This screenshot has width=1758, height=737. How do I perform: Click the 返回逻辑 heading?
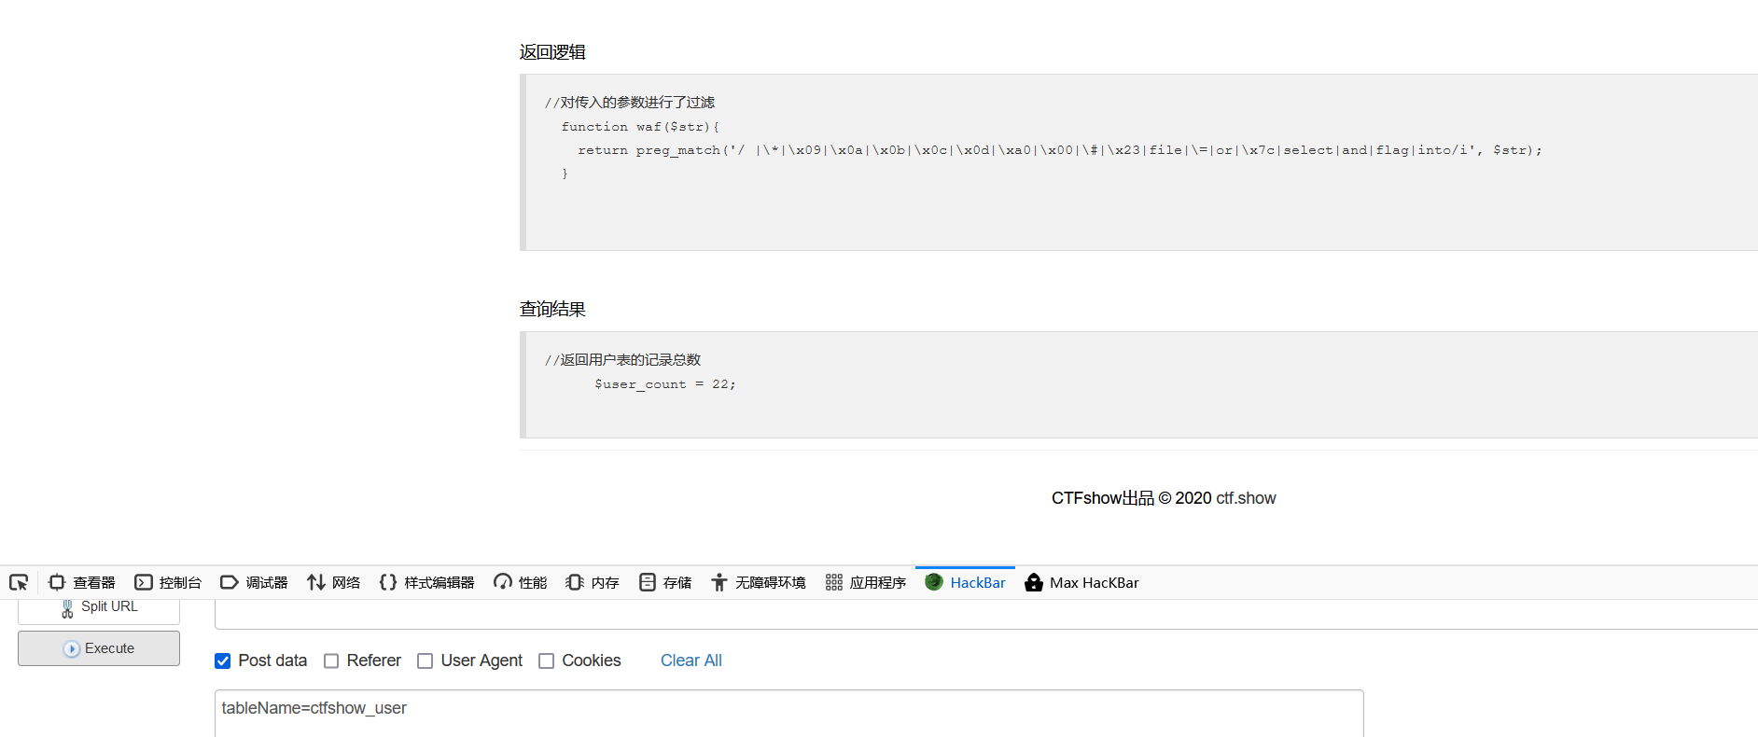pos(552,52)
